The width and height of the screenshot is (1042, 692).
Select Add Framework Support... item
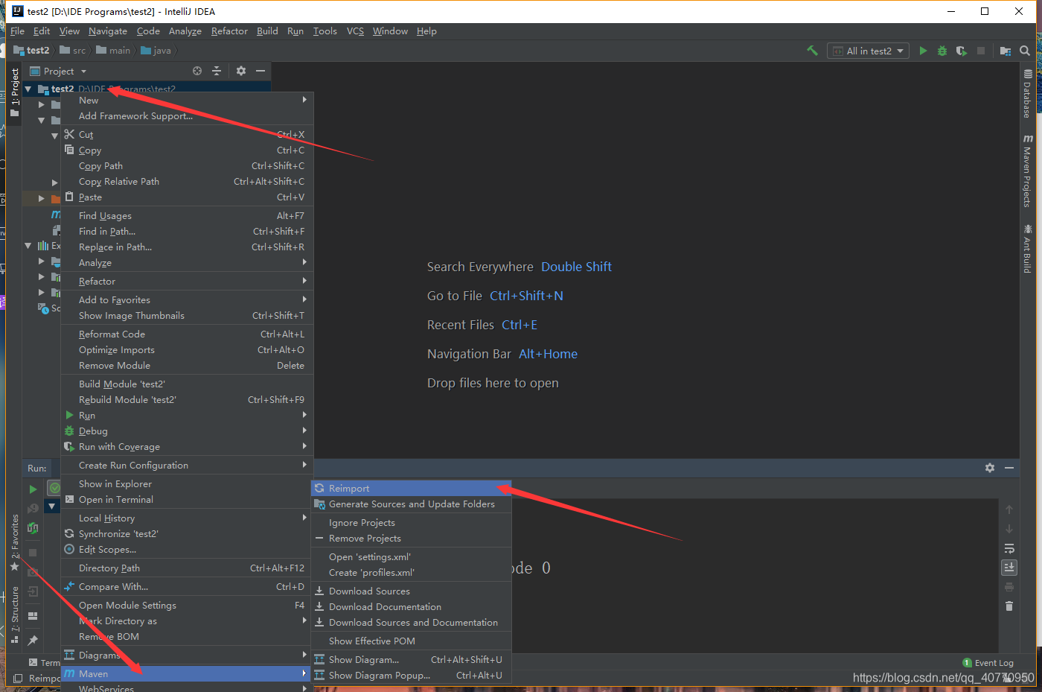pos(187,116)
